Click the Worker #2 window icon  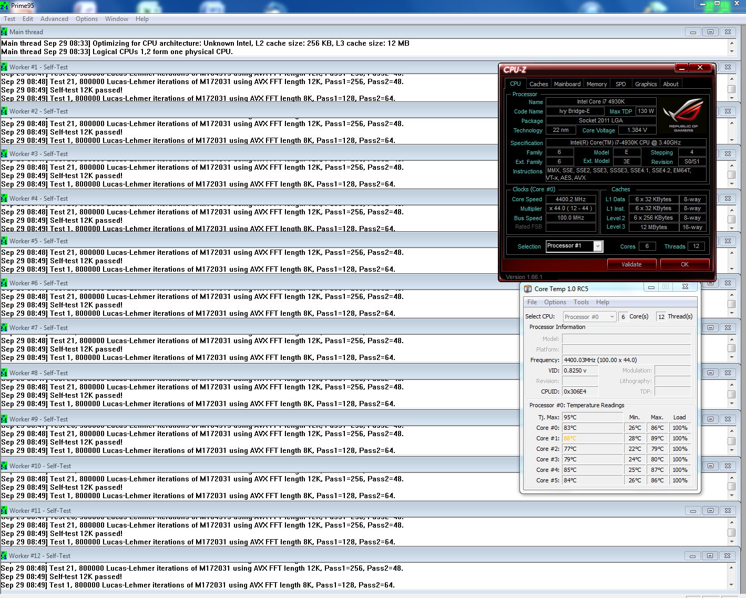[4, 111]
